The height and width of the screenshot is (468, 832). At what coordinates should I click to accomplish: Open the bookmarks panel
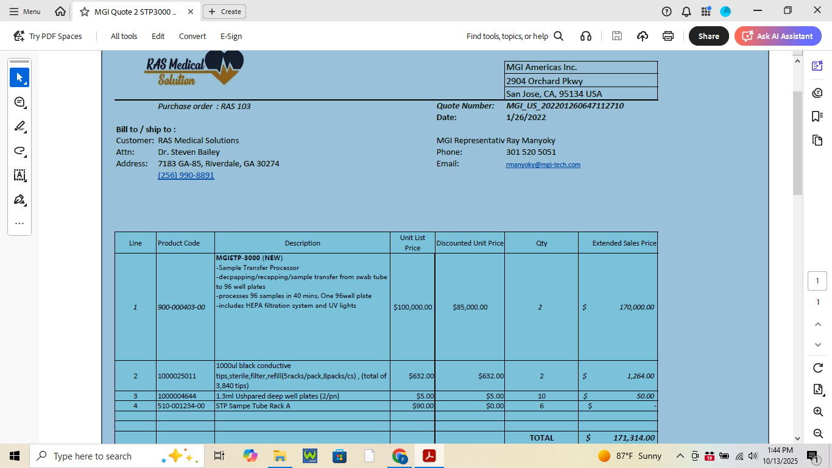point(817,116)
